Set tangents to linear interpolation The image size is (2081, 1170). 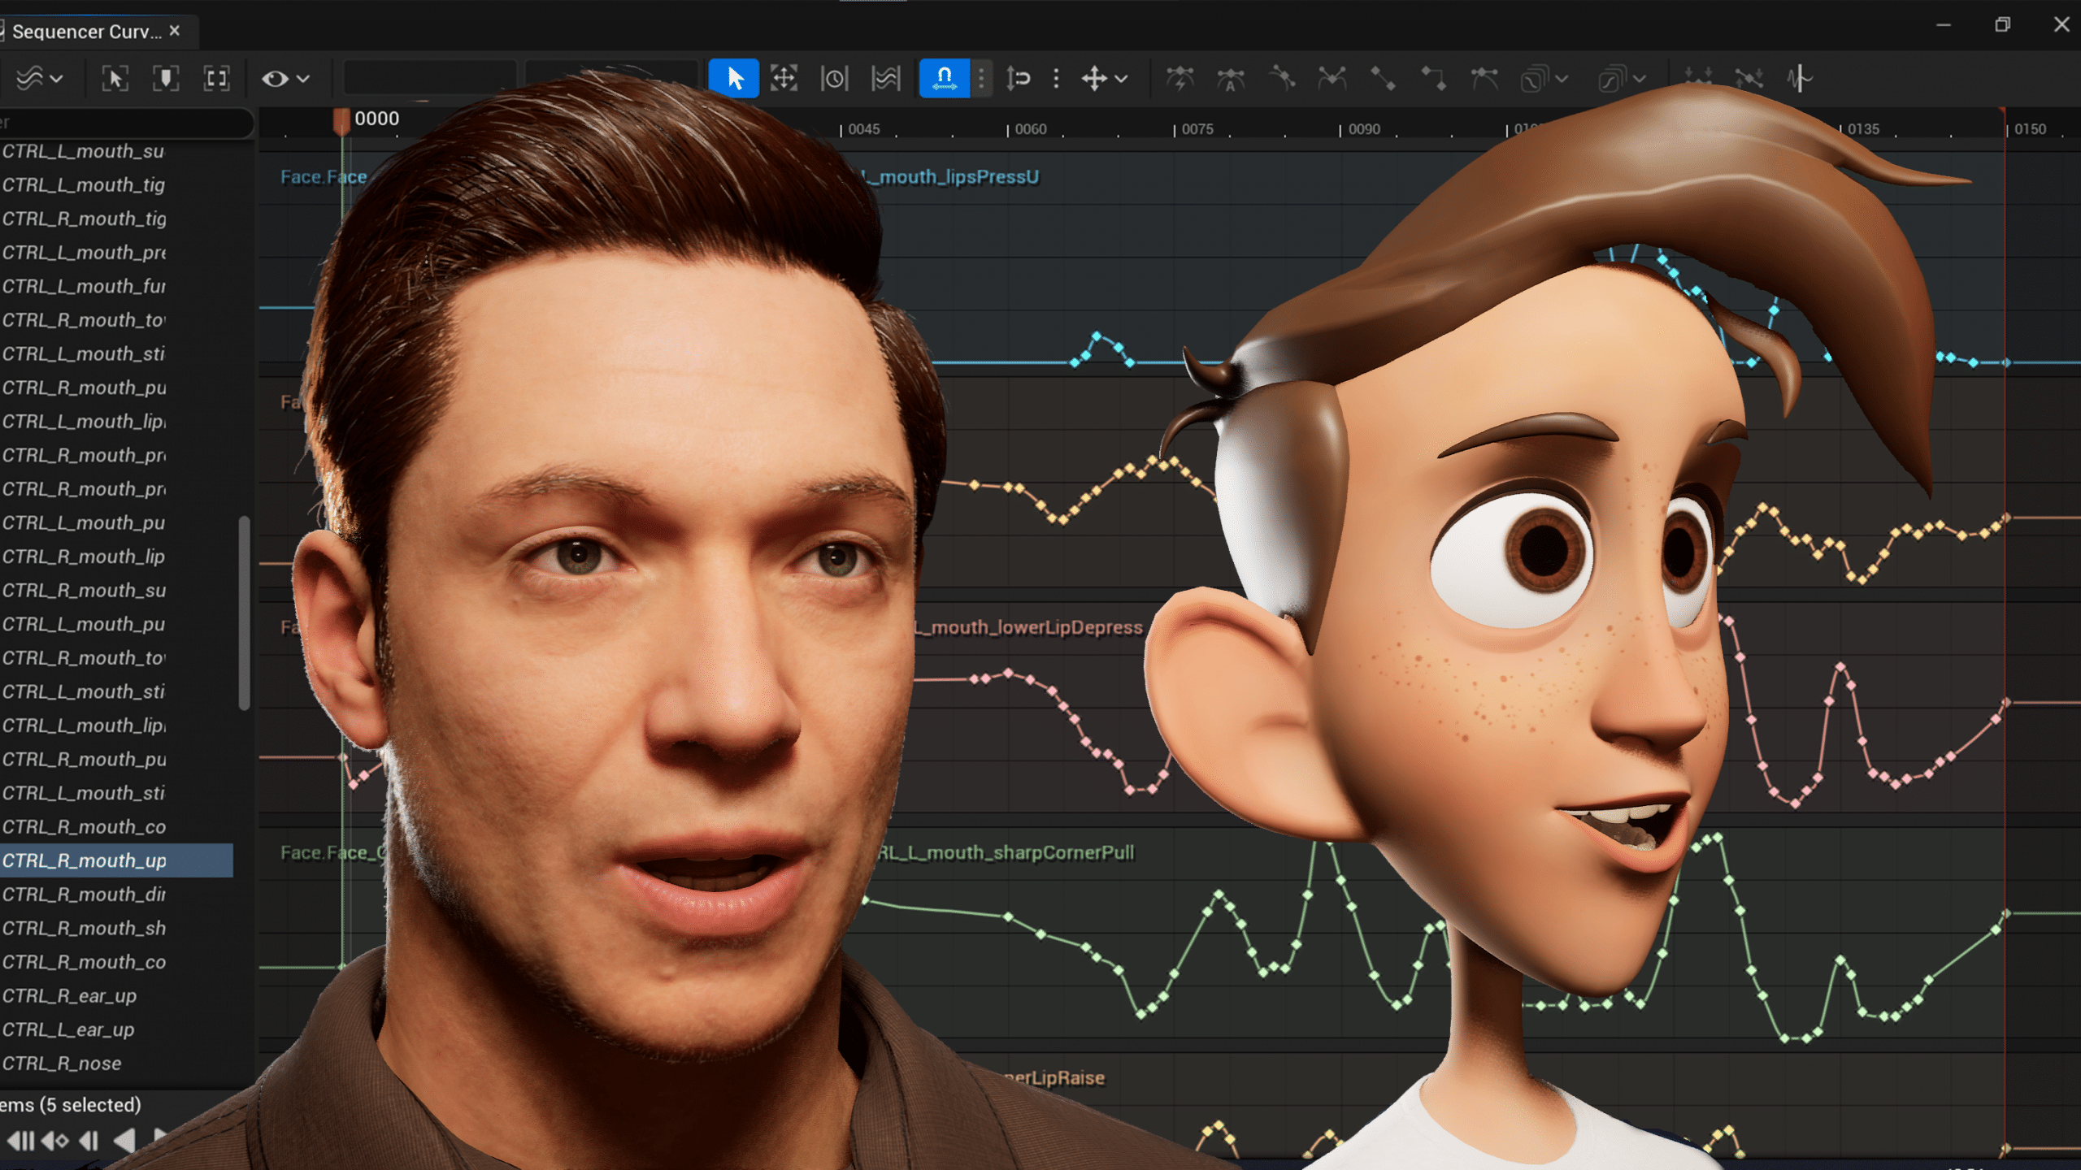pos(1383,79)
